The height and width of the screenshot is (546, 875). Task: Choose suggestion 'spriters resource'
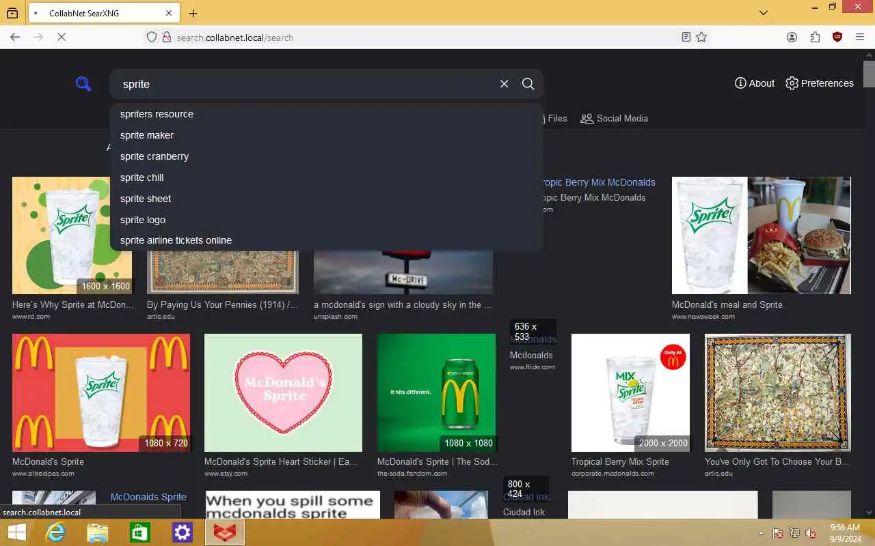(x=327, y=114)
